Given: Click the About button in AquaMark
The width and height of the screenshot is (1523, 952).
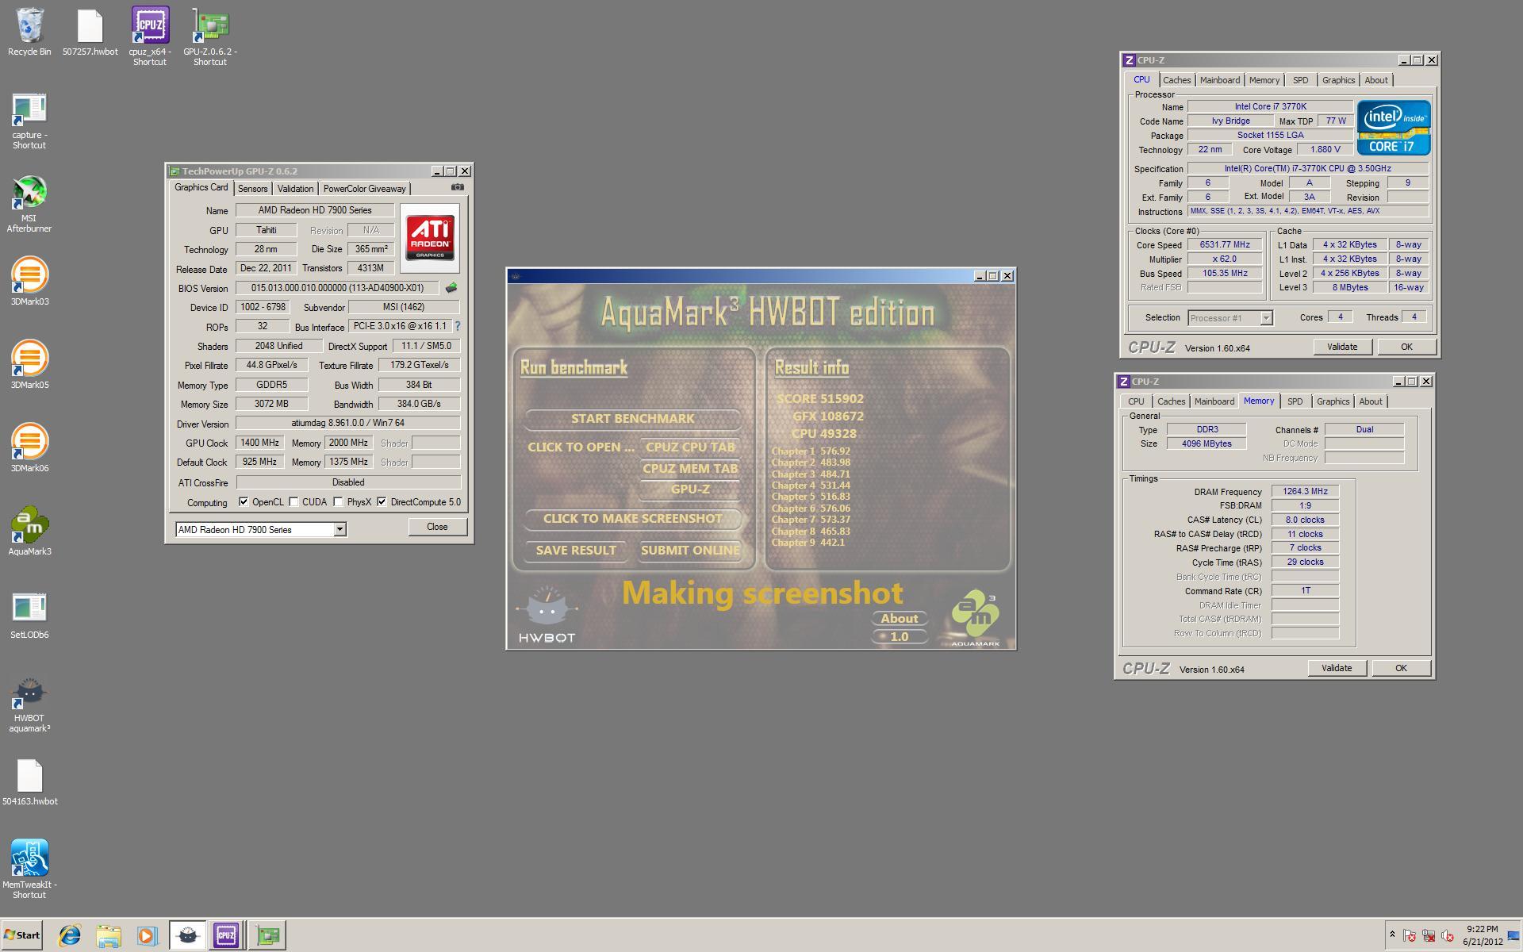Looking at the screenshot, I should pos(900,619).
